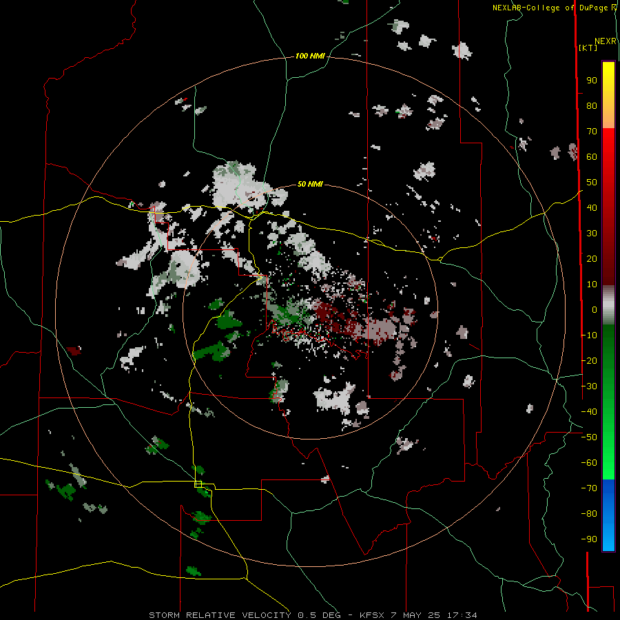The width and height of the screenshot is (620, 620).
Task: Select the 70 value on velocity scale
Action: 592,132
